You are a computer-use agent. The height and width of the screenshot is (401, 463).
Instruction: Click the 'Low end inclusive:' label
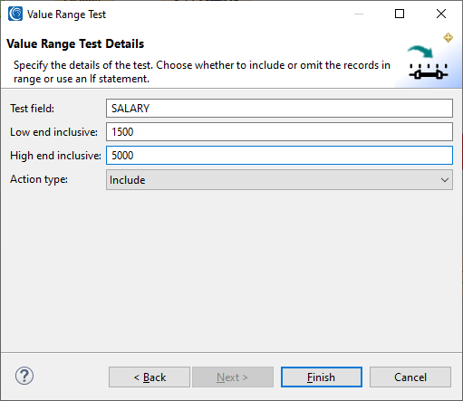click(x=53, y=132)
